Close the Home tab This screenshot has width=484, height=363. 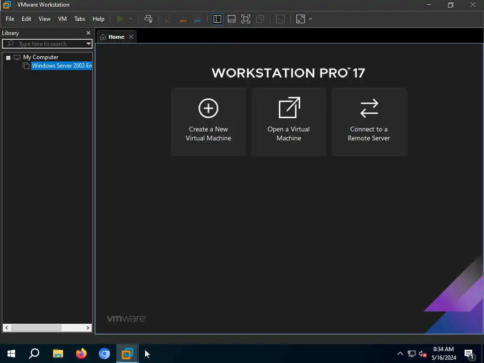[131, 37]
